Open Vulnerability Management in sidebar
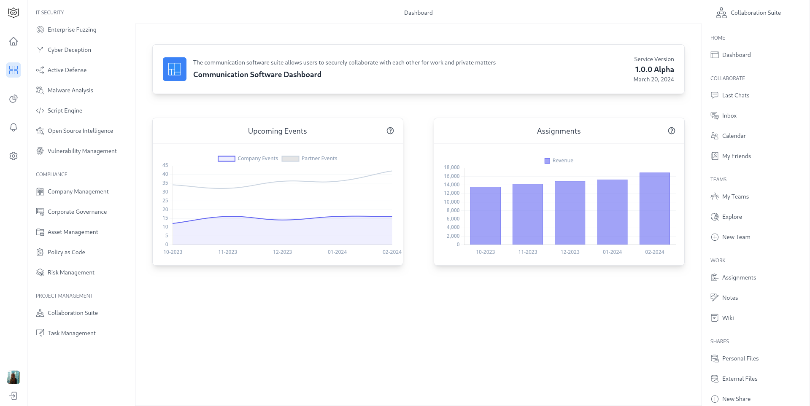 [82, 151]
